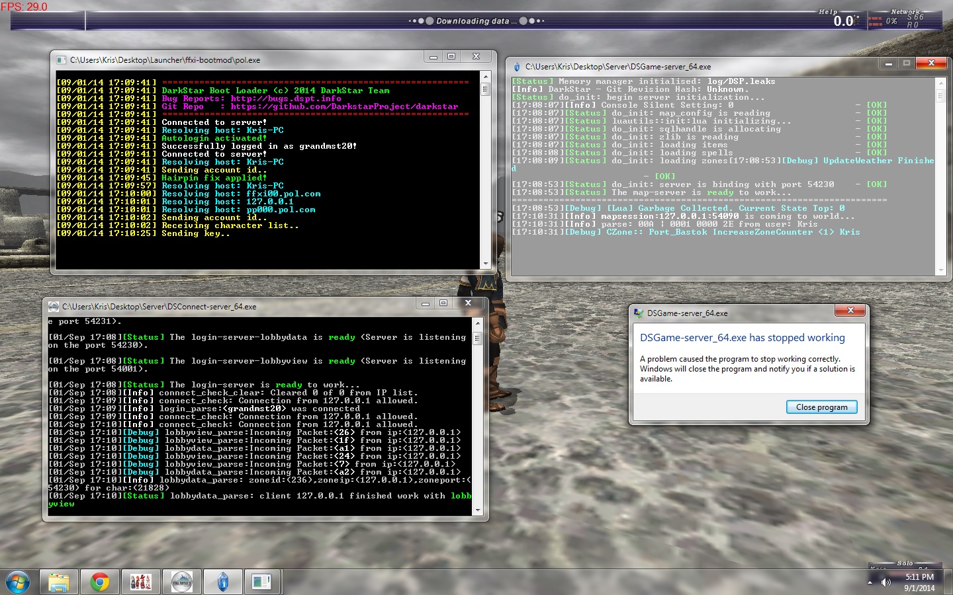Switch to the console window taskbar icon
Image resolution: width=953 pixels, height=595 pixels.
[x=261, y=582]
